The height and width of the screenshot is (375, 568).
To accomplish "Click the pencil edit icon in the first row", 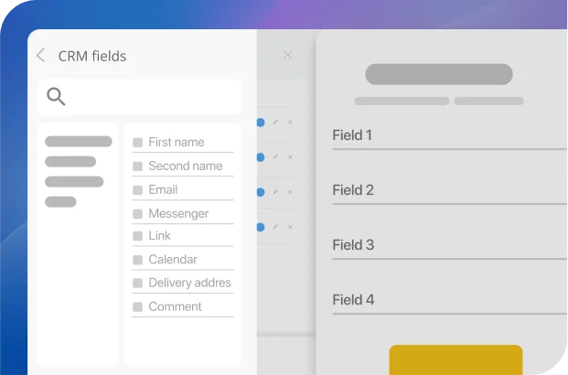I will 275,122.
